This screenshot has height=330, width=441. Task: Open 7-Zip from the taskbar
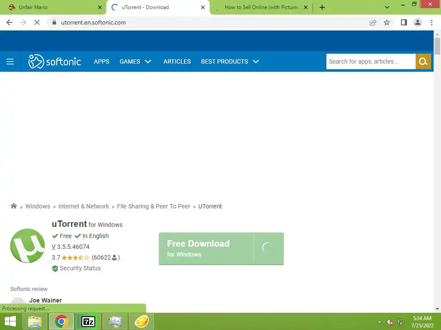(88, 321)
